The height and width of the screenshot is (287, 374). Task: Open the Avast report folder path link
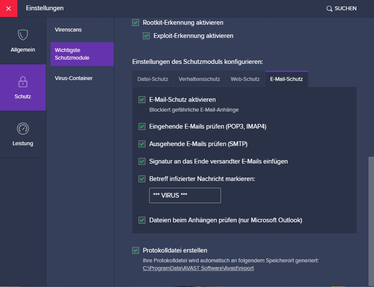point(198,268)
